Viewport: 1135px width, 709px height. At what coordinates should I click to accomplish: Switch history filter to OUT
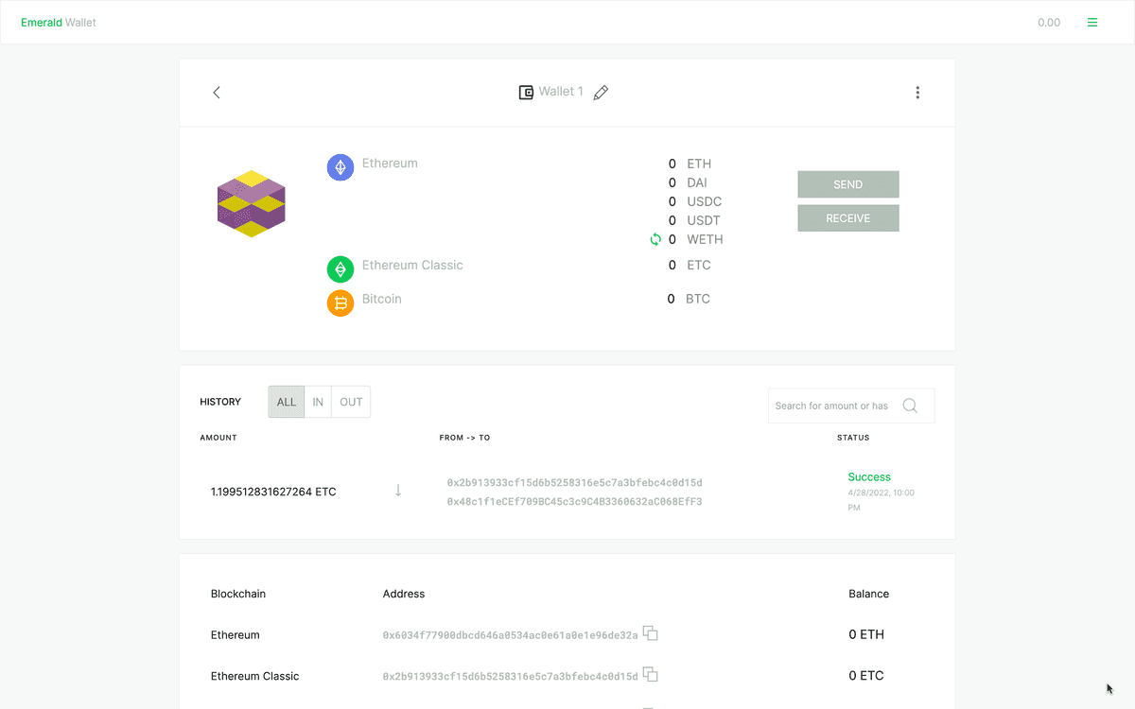tap(350, 401)
